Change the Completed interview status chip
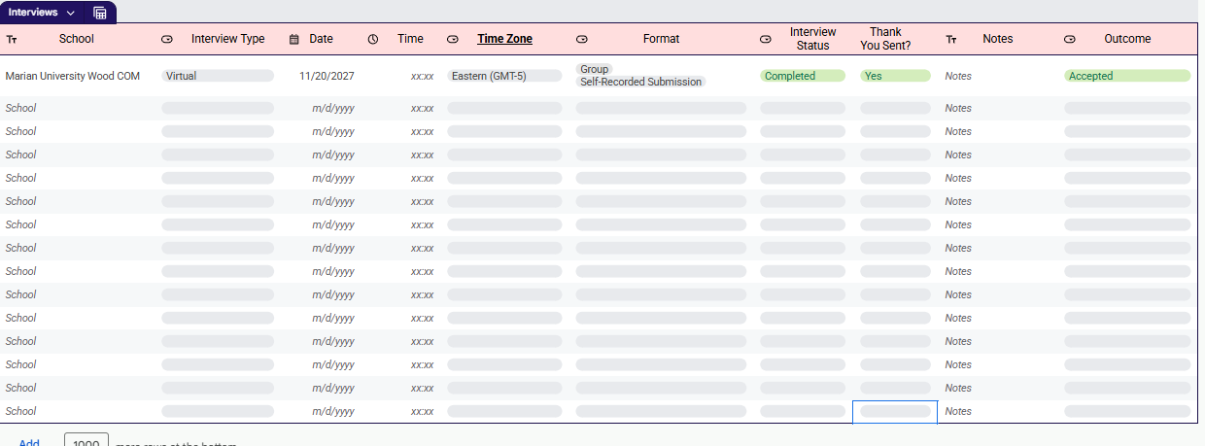 (x=802, y=76)
